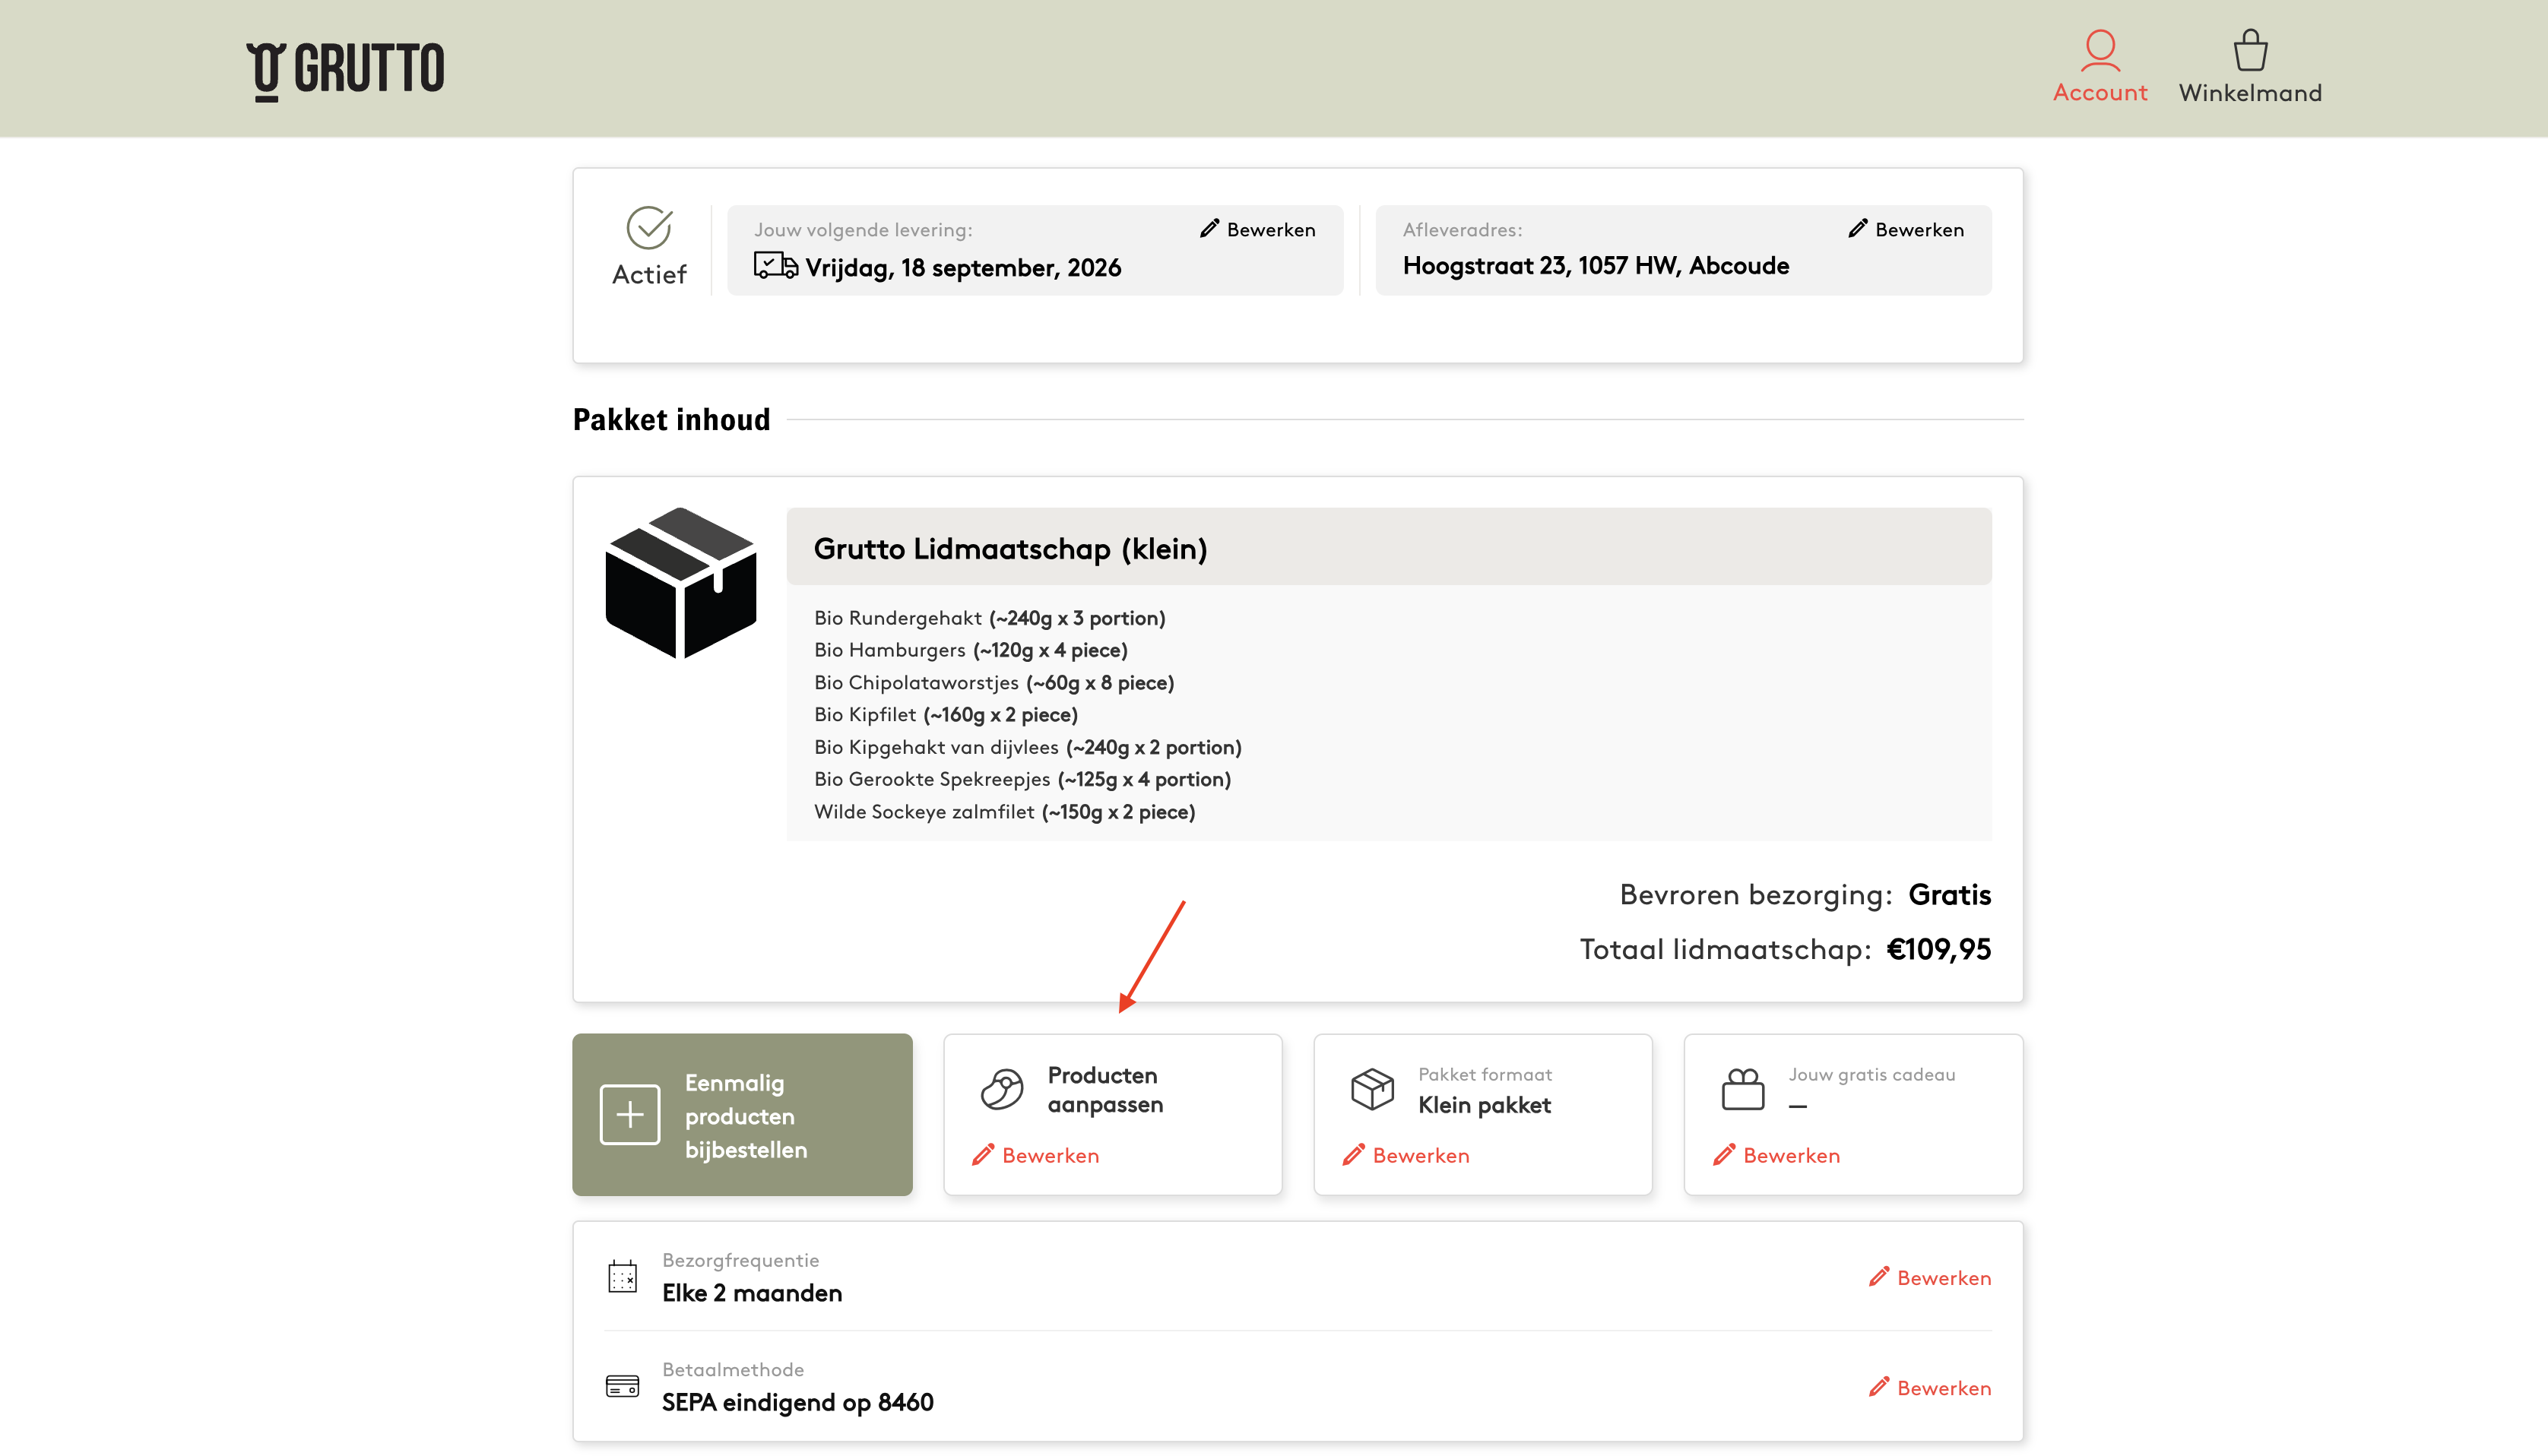Click the Hoogstraat 23, 1057 HW, Abcoude address
The image size is (2548, 1456).
(1596, 266)
